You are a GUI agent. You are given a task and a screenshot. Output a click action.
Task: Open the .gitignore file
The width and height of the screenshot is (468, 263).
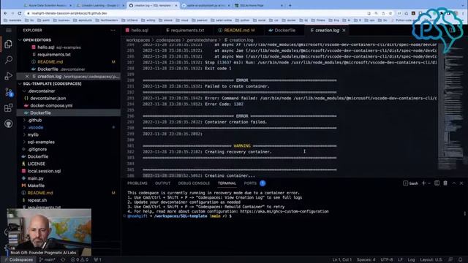coord(37,149)
